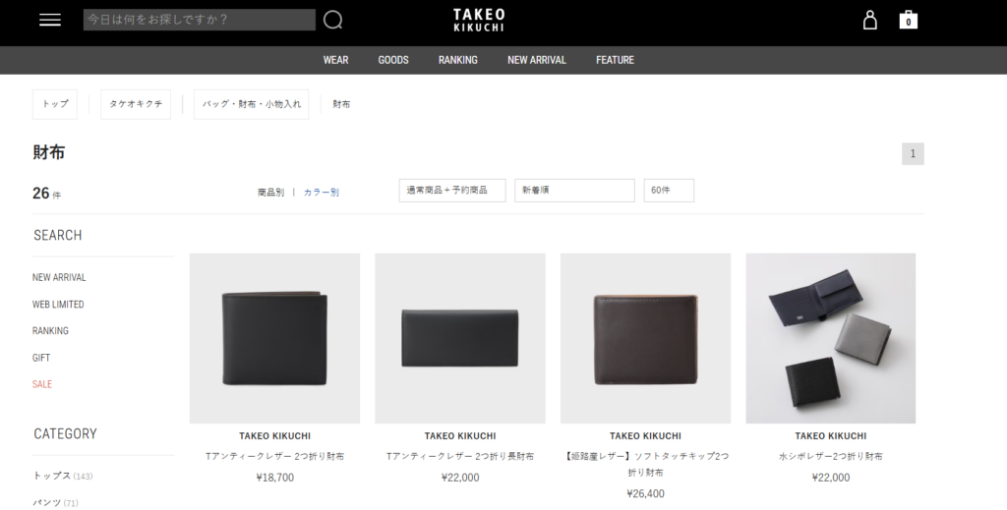Image resolution: width=1007 pixels, height=510 pixels.
Task: Click in the search input field
Action: click(x=199, y=20)
